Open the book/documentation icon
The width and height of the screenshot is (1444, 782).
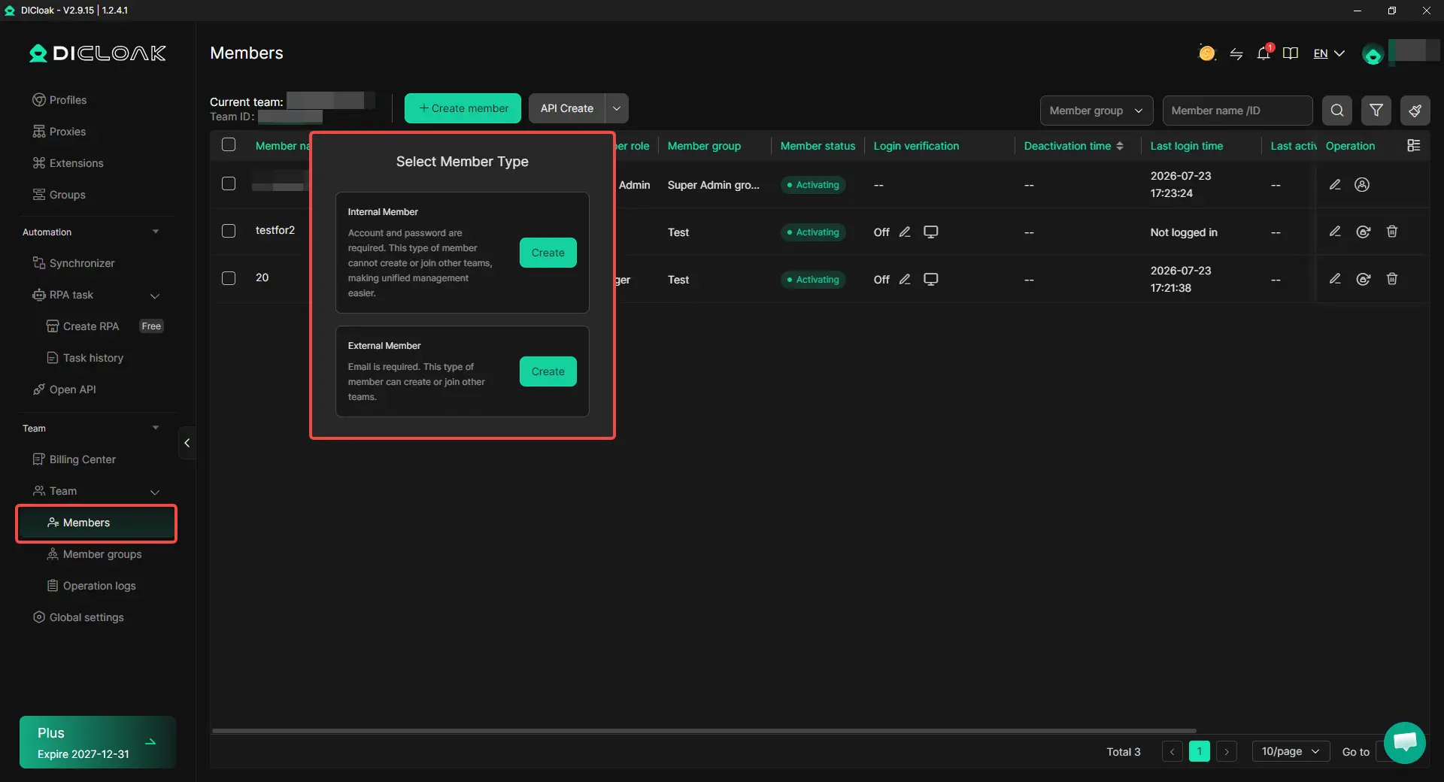click(x=1291, y=53)
